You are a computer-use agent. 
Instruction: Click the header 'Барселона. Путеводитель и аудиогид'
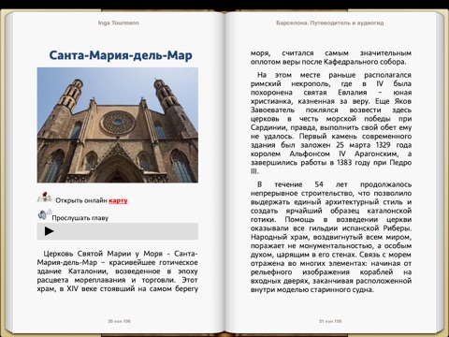330,22
